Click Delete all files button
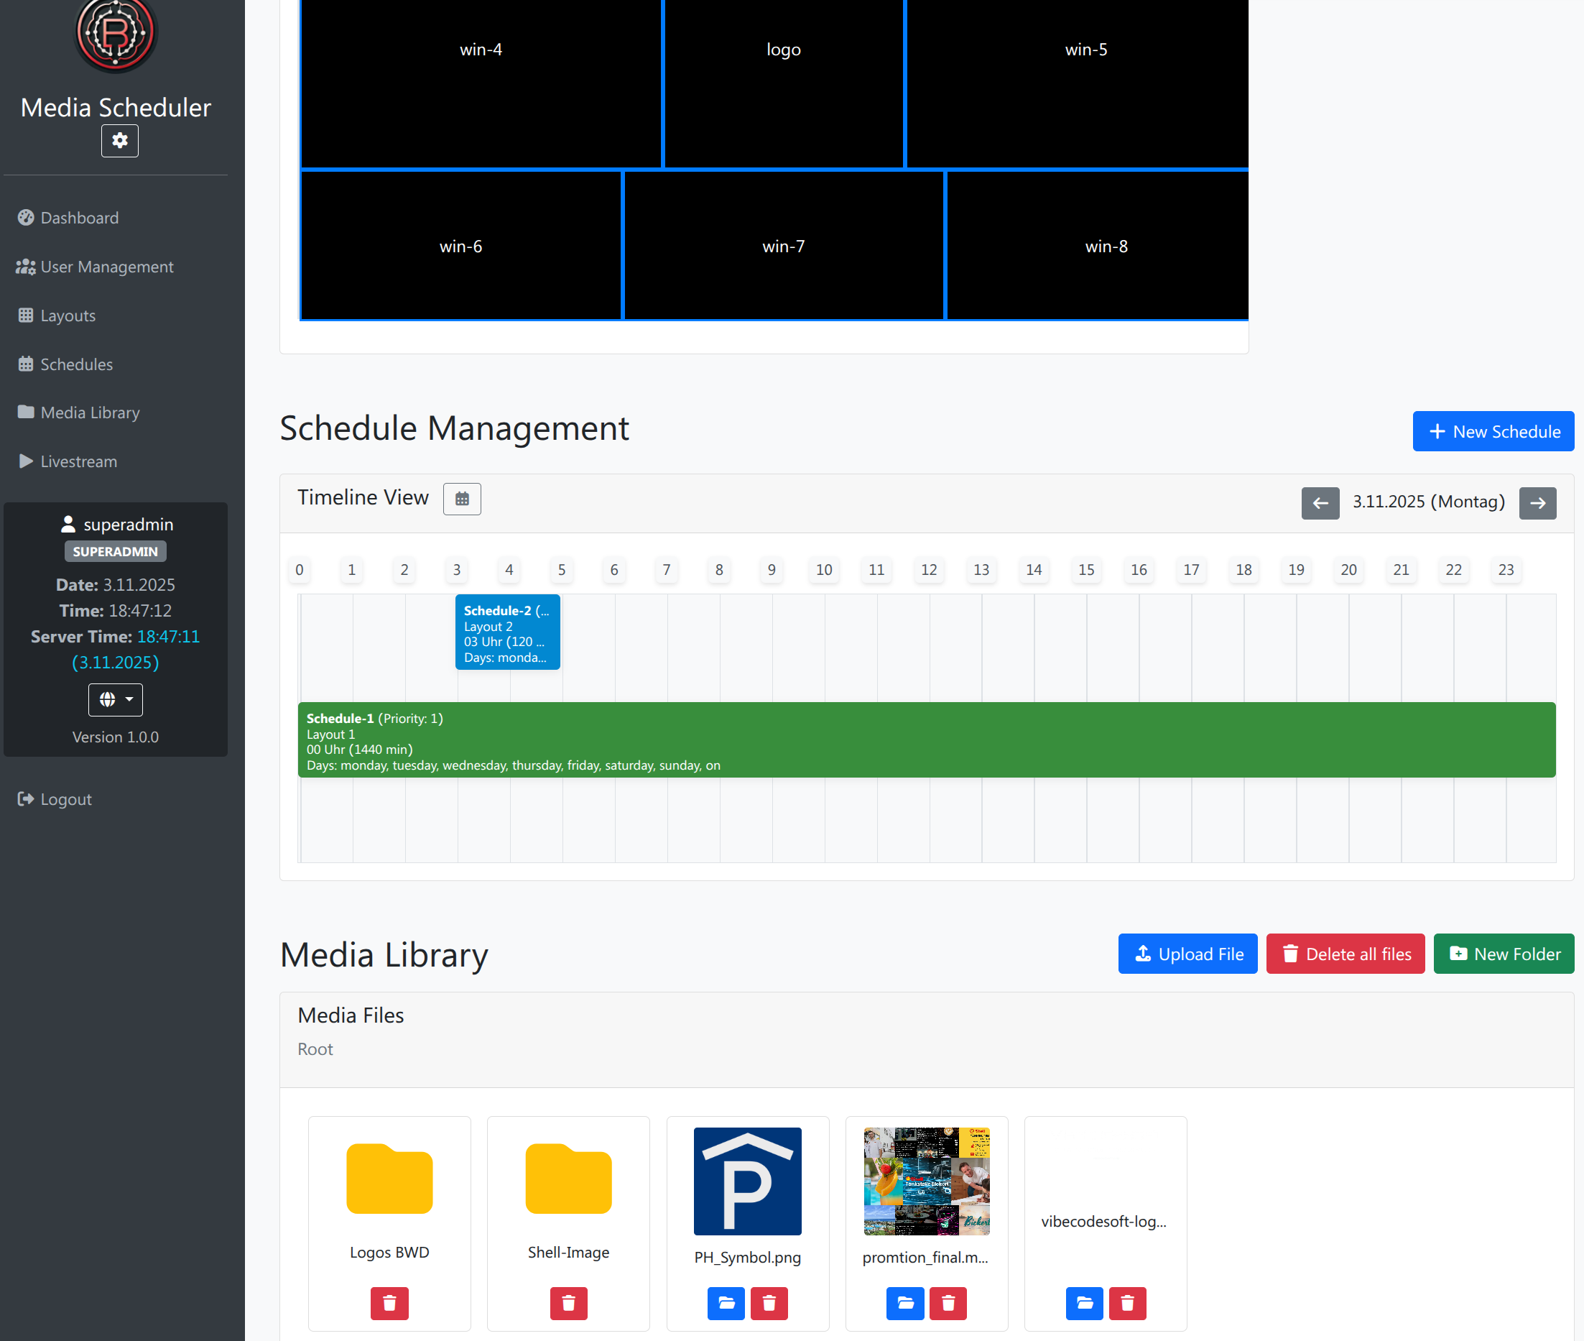The height and width of the screenshot is (1341, 1584). tap(1345, 954)
